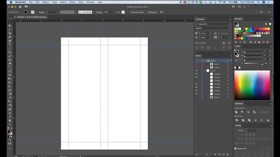Image resolution: width=280 pixels, height=157 pixels.
Task: Select the Magic Wand tool
Action: point(10,29)
